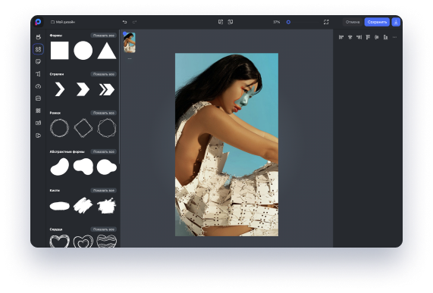
Task: Insert the white circle shape
Action: [83, 51]
